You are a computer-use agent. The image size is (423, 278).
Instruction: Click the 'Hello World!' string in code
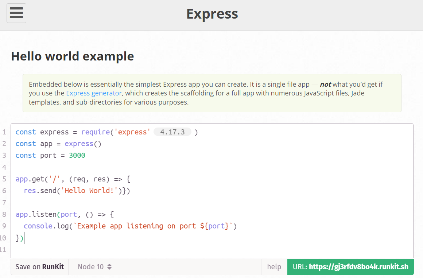pyautogui.click(x=89, y=191)
